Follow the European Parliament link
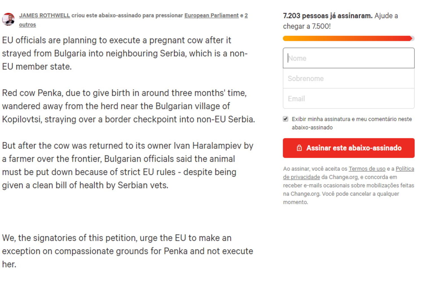423x282 pixels. pyautogui.click(x=211, y=16)
